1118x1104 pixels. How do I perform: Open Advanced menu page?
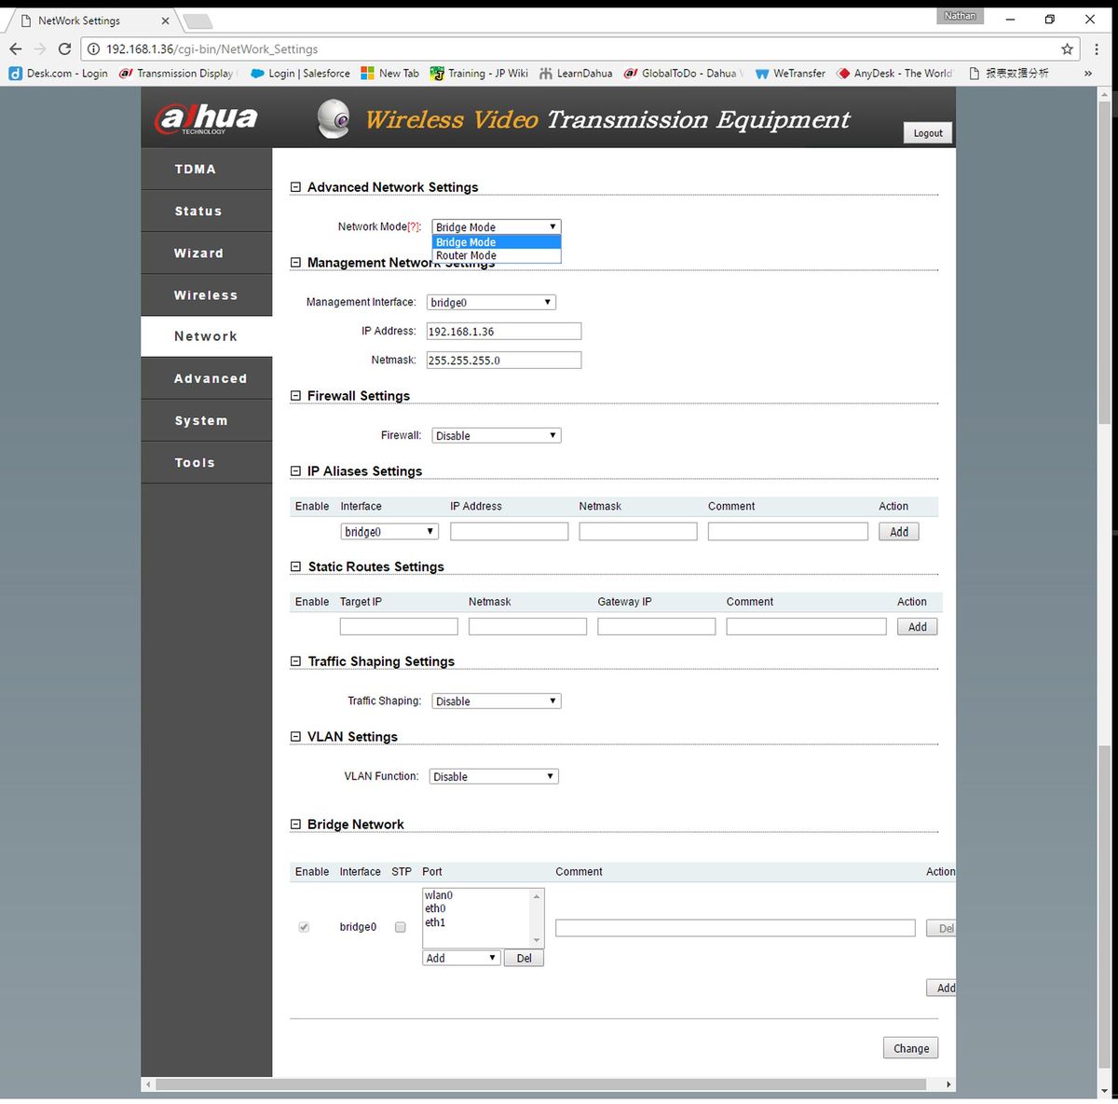(206, 379)
